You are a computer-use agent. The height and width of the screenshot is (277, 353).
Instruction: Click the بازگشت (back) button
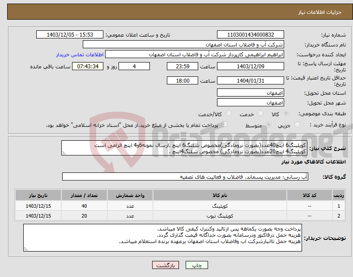pos(166,265)
